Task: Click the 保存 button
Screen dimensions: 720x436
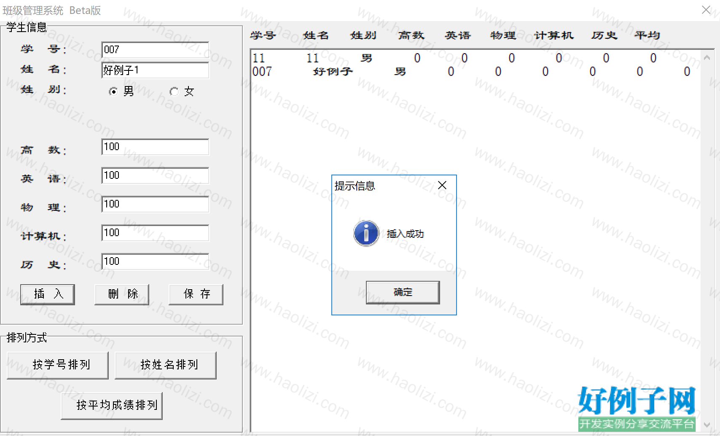Action: [196, 294]
